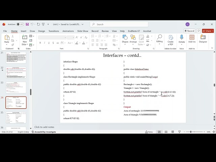
Task: Open the Insert tab
Action: point(23,31)
